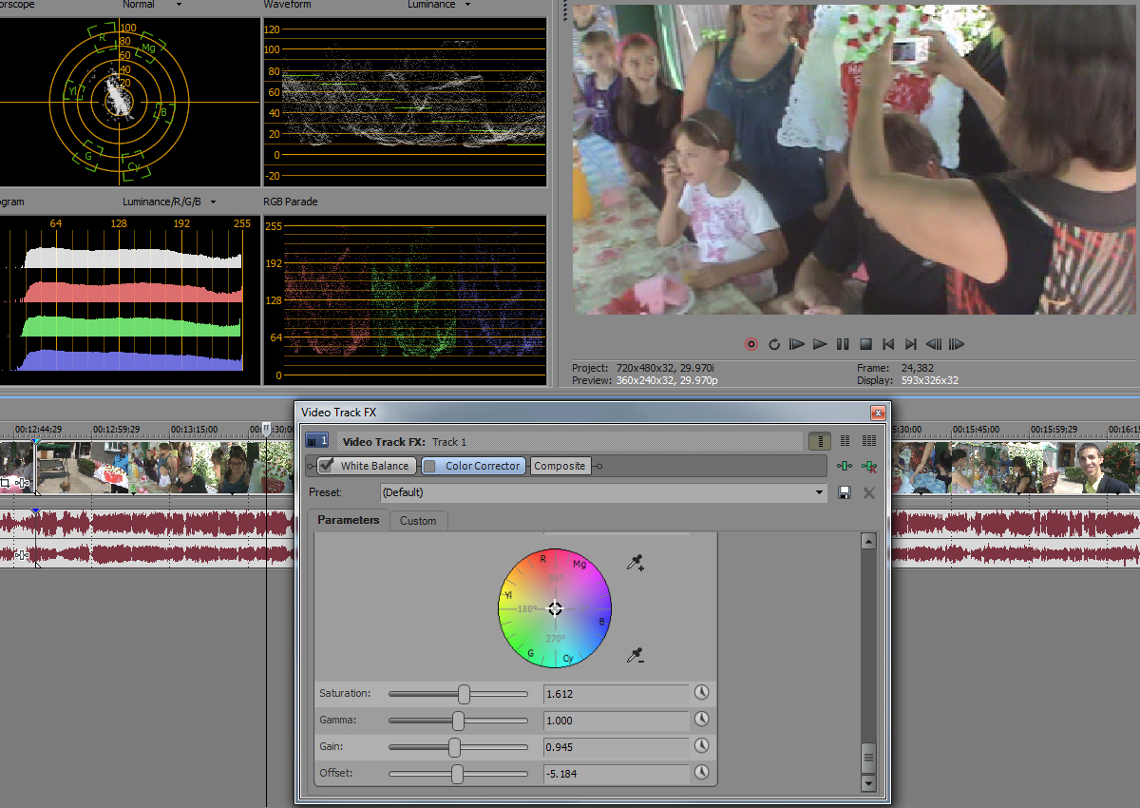
Task: Click the Offset animate clock icon
Action: point(702,773)
